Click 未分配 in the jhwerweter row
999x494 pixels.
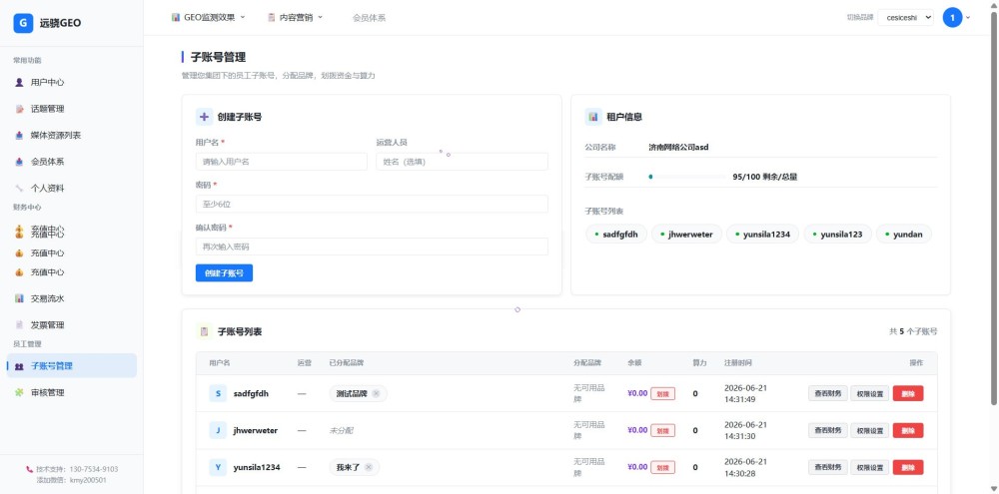[342, 430]
